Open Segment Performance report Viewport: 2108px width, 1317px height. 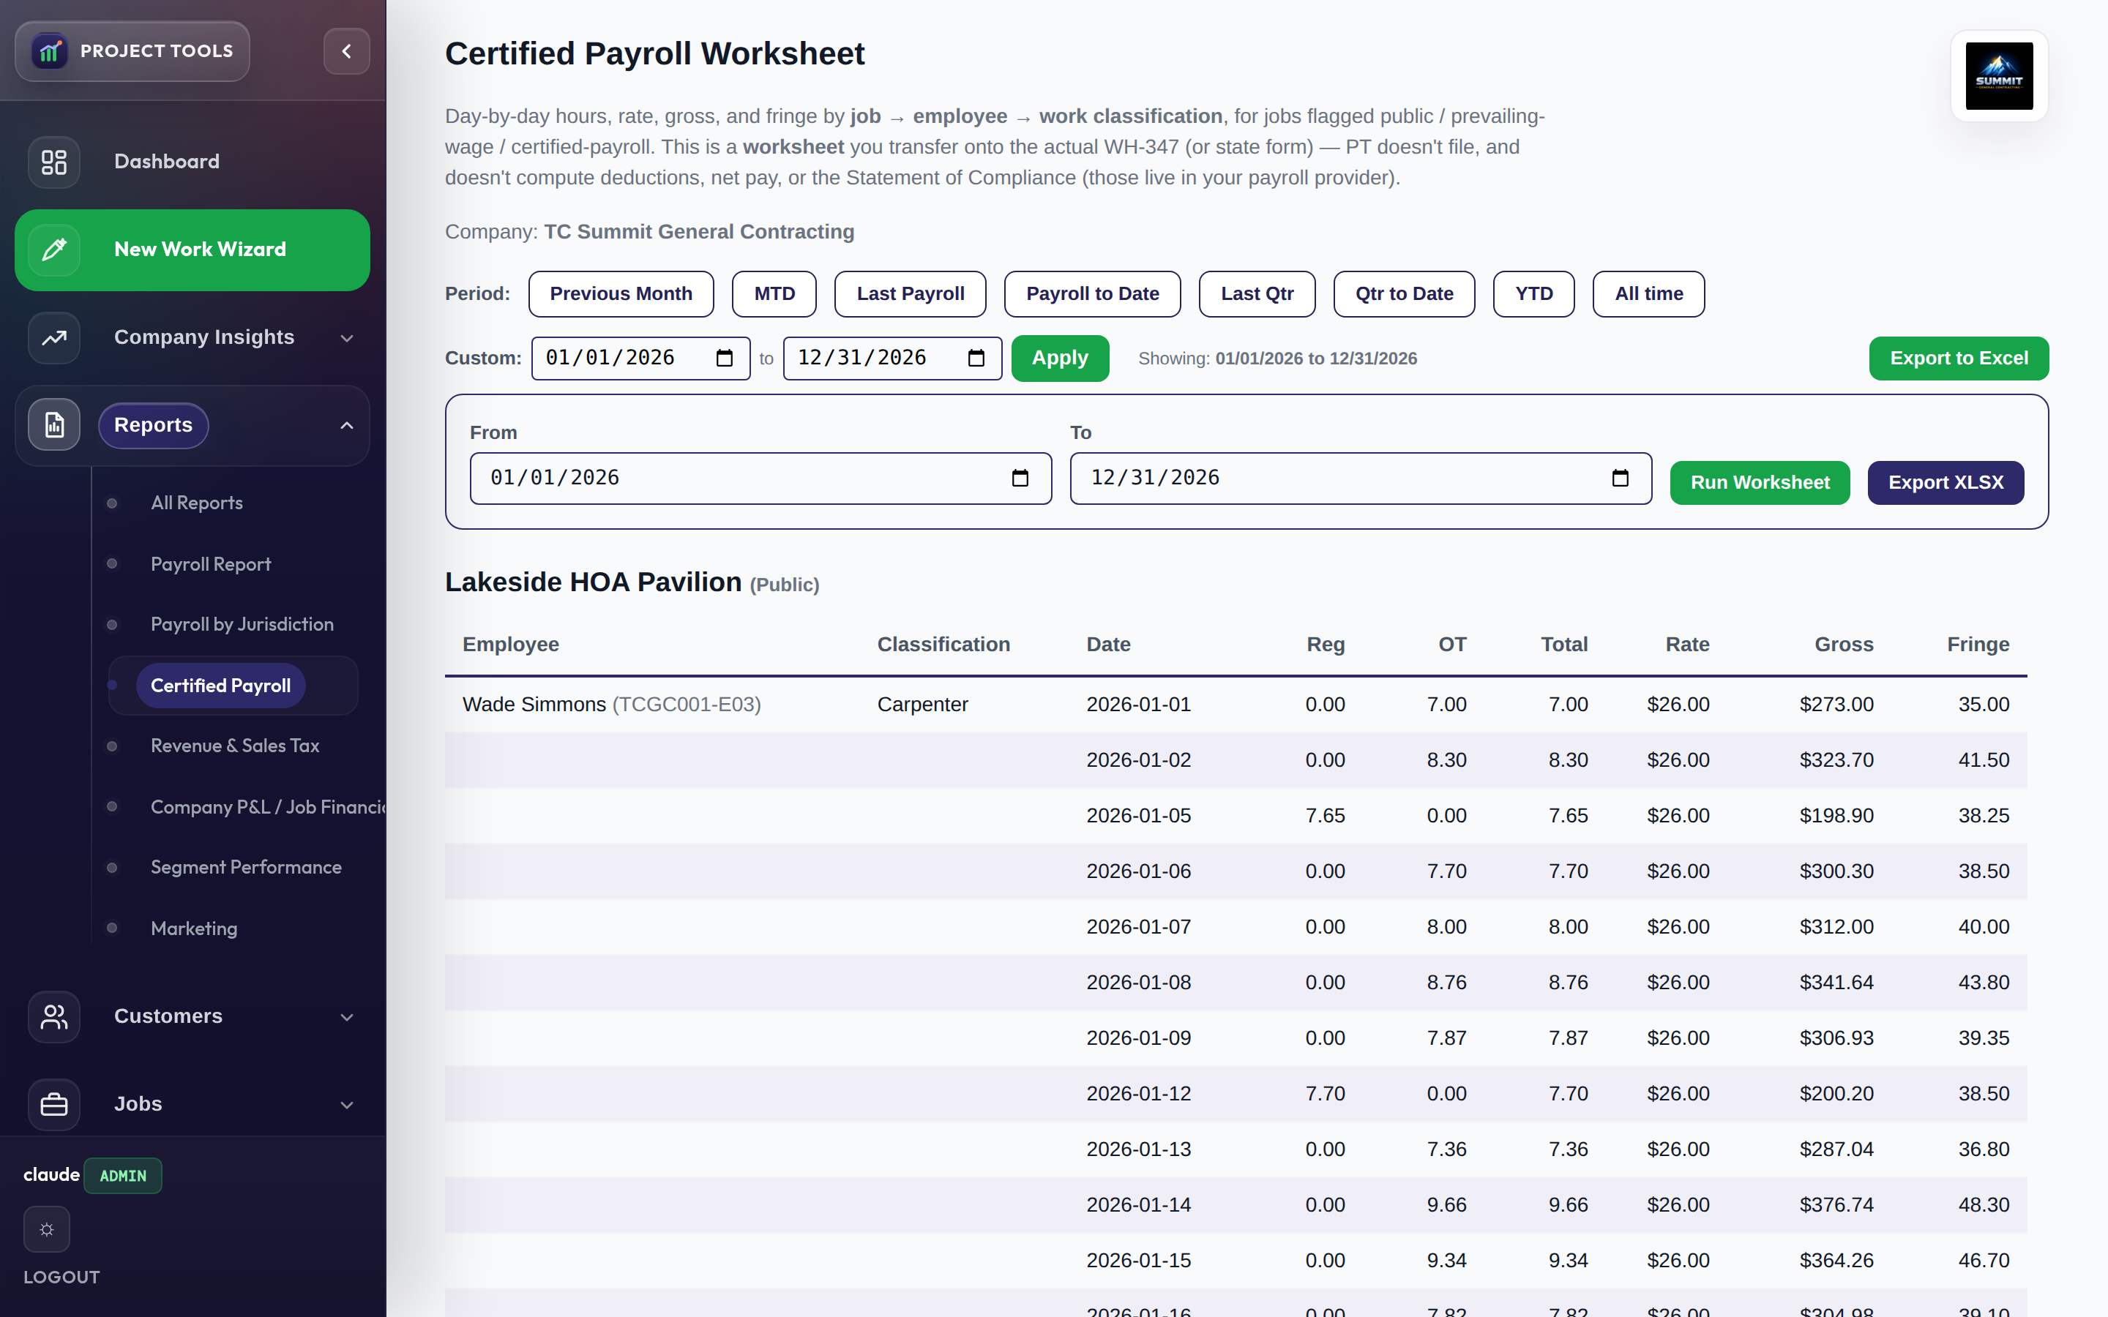246,868
